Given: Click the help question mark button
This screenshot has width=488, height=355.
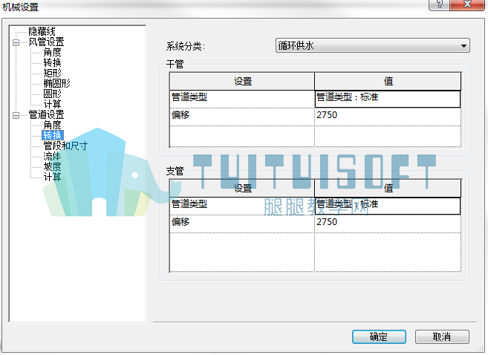Looking at the screenshot, I should (439, 4).
